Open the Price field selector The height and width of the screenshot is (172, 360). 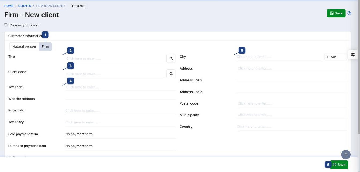tap(121, 111)
